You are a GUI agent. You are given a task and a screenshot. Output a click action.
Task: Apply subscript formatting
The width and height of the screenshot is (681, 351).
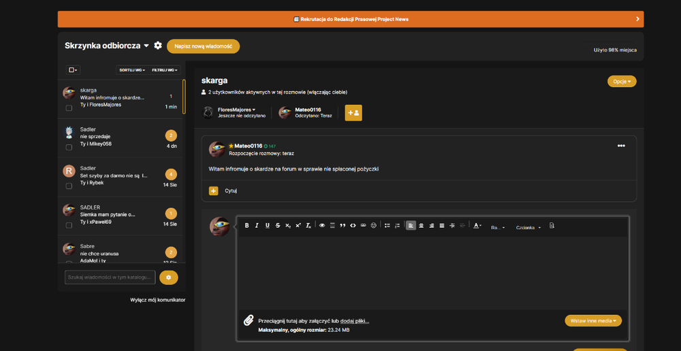(287, 226)
